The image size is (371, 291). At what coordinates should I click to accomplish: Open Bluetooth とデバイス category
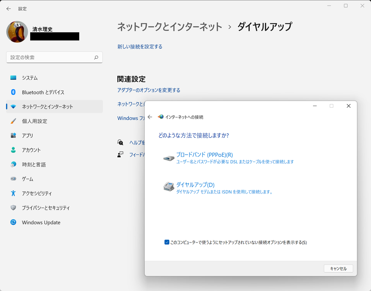54,92
